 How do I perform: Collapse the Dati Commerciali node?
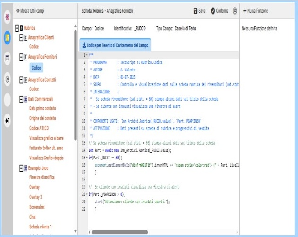pos(21,99)
